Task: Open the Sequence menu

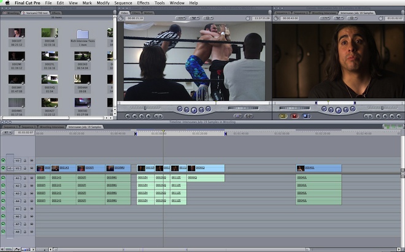Action: pos(123,3)
